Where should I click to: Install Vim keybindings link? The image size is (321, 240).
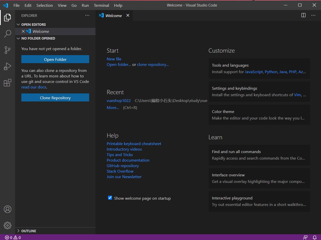click(x=297, y=95)
